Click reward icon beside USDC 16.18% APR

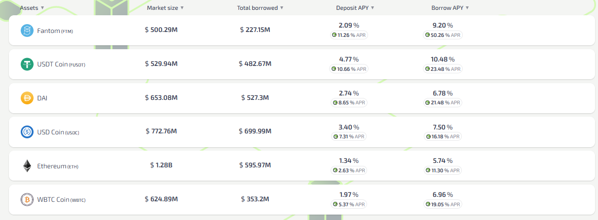(428, 136)
